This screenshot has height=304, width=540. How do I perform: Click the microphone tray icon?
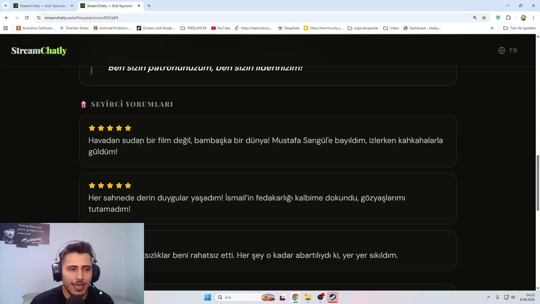click(x=498, y=297)
